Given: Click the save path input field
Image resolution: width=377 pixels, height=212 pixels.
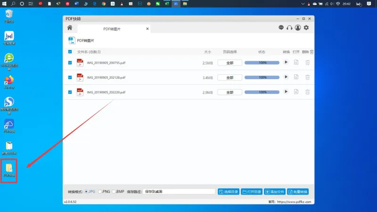Looking at the screenshot, I should [x=179, y=192].
